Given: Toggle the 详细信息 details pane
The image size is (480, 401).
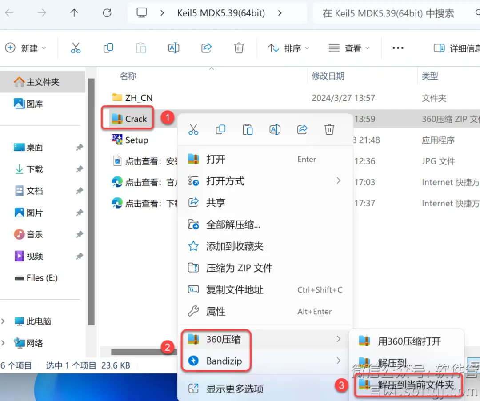Looking at the screenshot, I should pyautogui.click(x=456, y=48).
